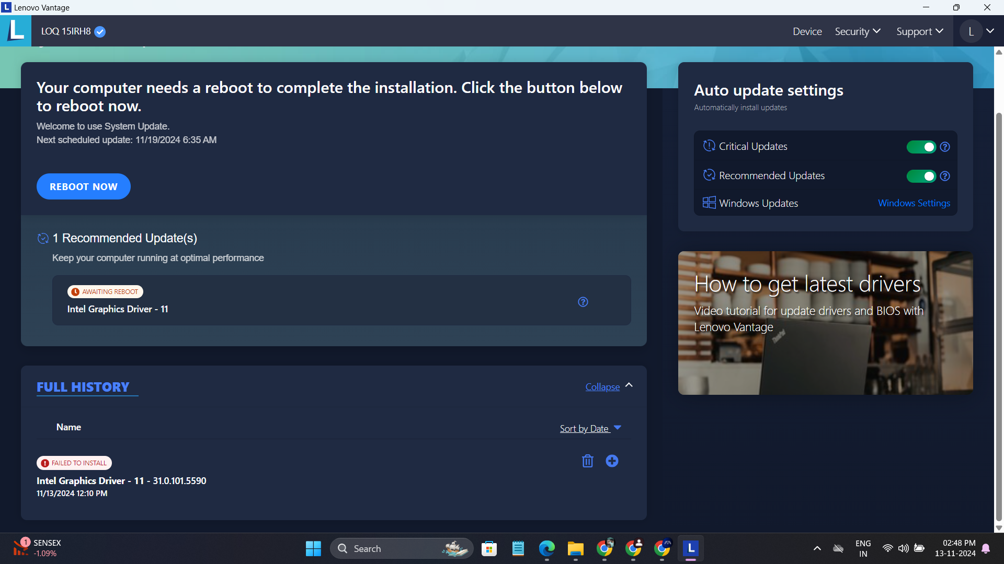1004x564 pixels.
Task: Open the Sort by Date dropdown
Action: [x=590, y=428]
